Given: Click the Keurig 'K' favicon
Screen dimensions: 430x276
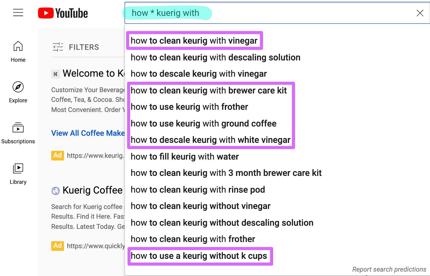Looking at the screenshot, I should tap(55, 74).
